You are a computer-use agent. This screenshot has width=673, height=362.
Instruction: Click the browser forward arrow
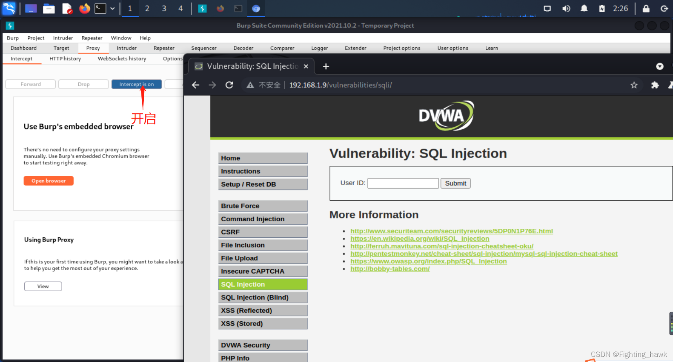pyautogui.click(x=212, y=85)
